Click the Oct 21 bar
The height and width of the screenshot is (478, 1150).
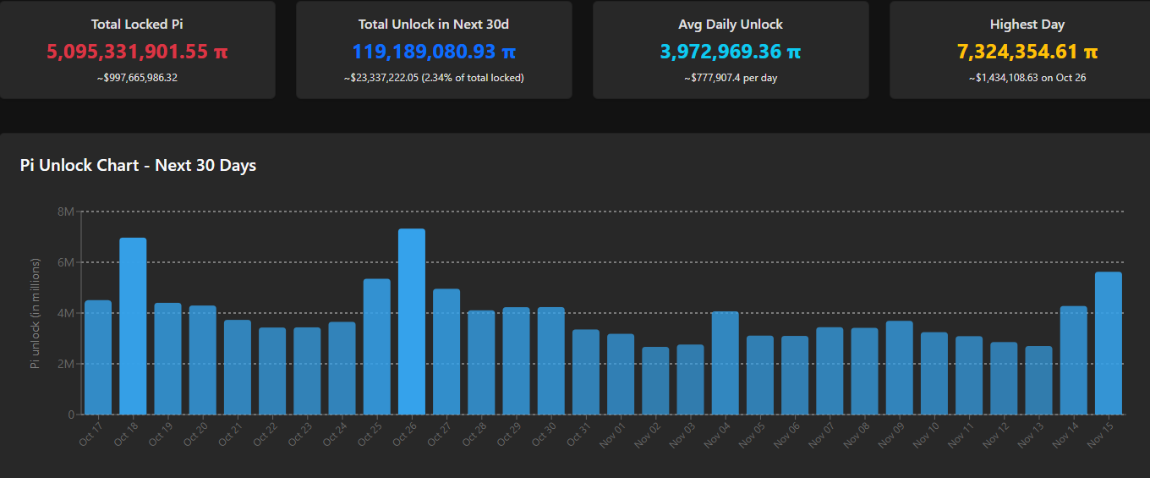point(238,367)
